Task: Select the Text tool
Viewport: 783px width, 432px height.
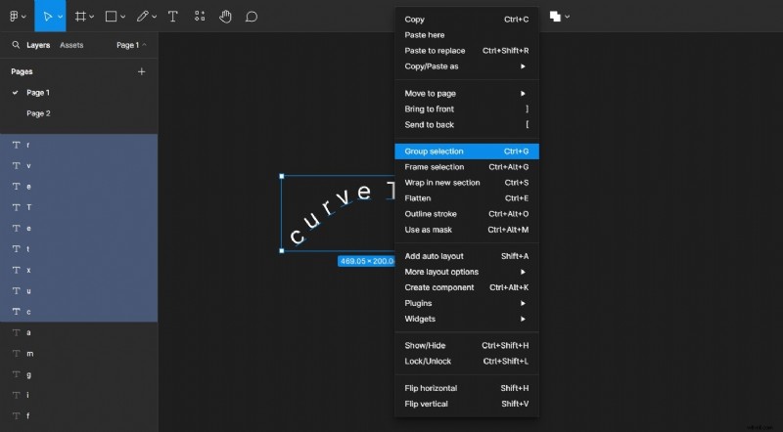Action: pos(173,16)
